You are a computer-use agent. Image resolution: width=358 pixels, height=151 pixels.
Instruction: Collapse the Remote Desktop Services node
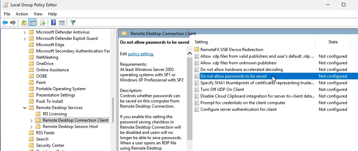point(25,108)
